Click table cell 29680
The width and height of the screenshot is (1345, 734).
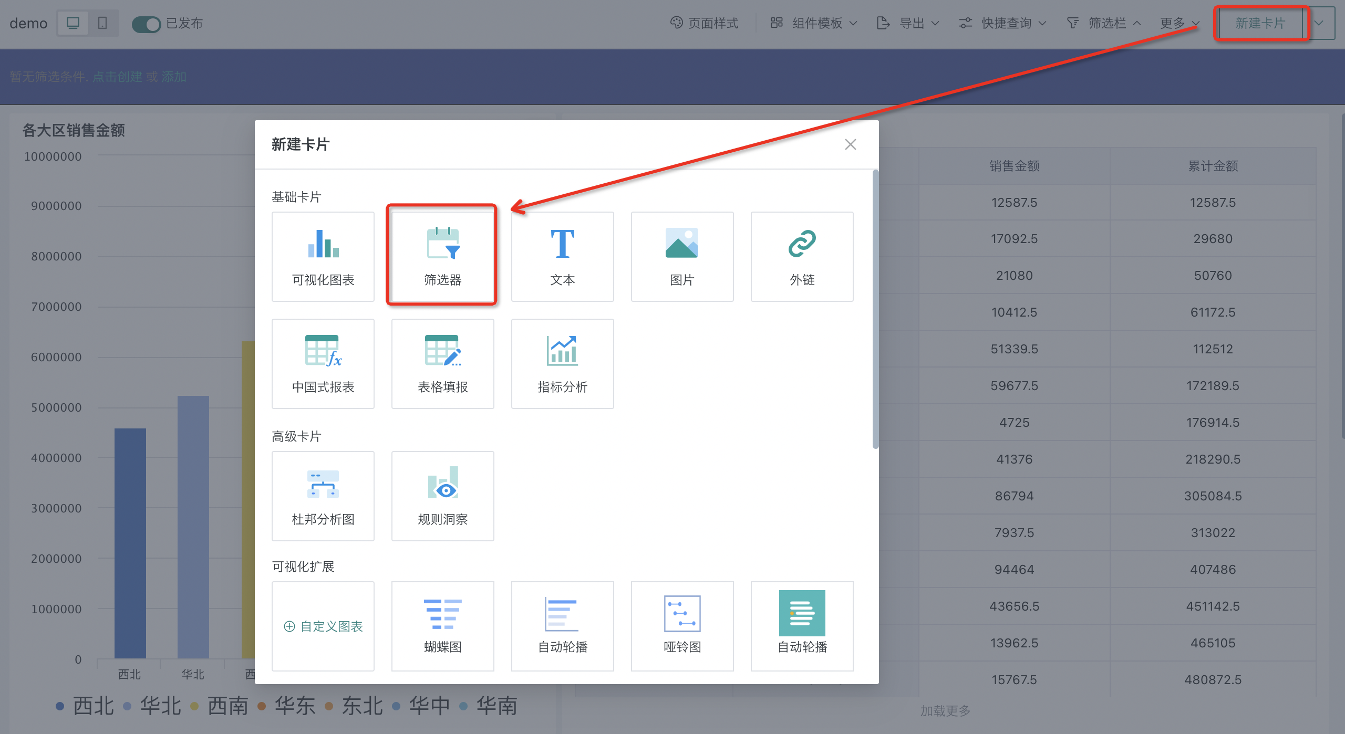coord(1213,239)
